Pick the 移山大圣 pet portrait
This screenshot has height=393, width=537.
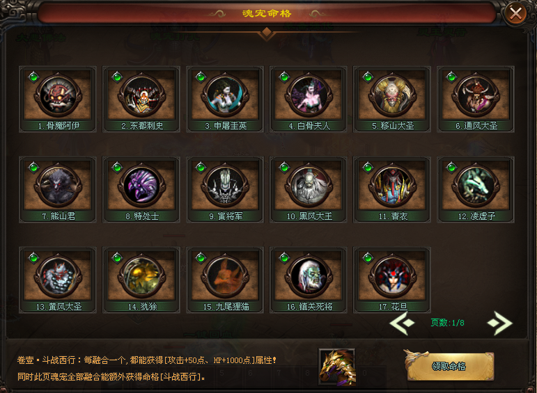pos(392,96)
